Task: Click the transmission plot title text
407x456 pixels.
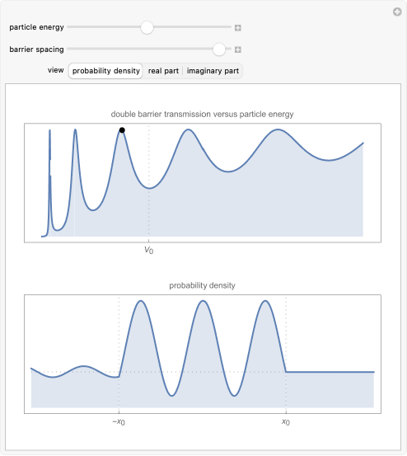Action: tap(202, 115)
